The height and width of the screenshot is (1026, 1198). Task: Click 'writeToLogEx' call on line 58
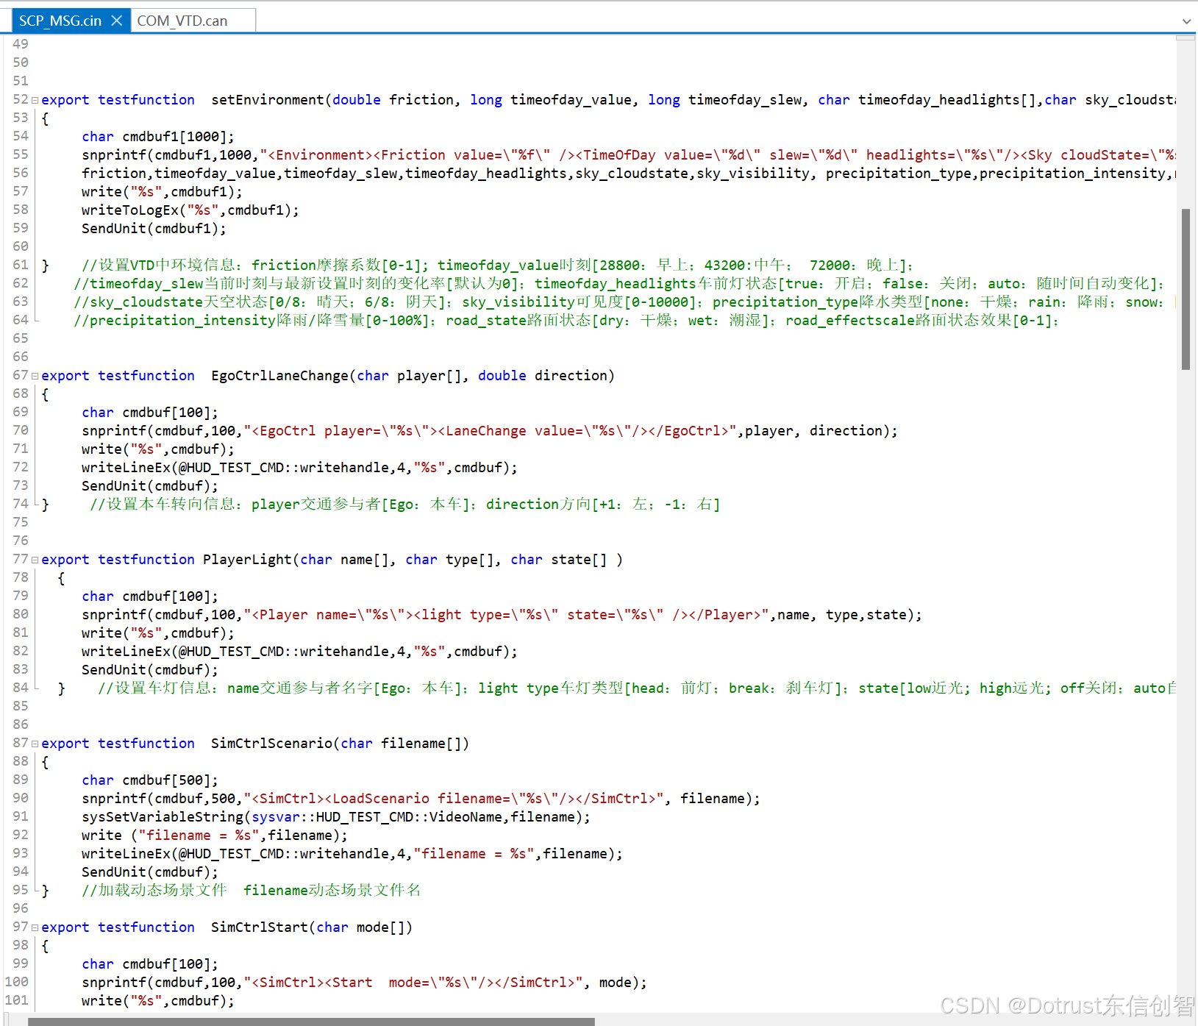(190, 210)
